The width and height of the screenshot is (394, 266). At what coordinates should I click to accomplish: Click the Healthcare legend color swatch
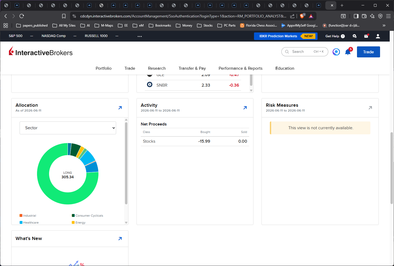21,223
